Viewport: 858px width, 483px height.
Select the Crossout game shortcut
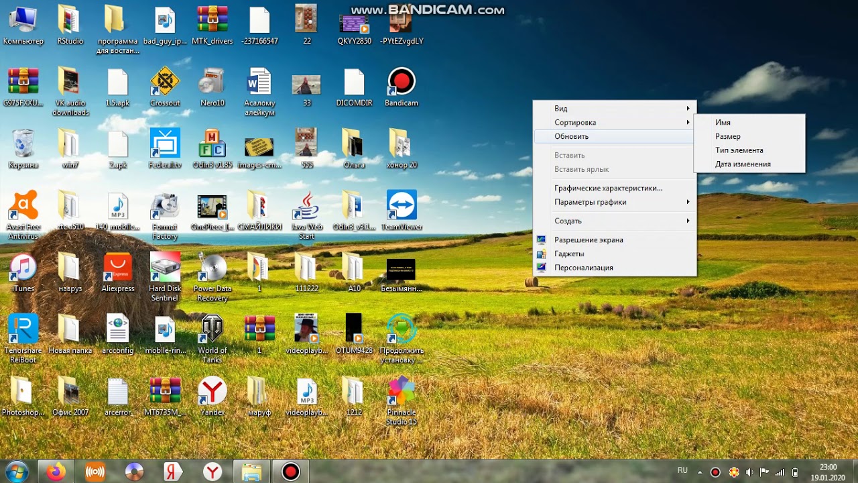click(x=165, y=87)
